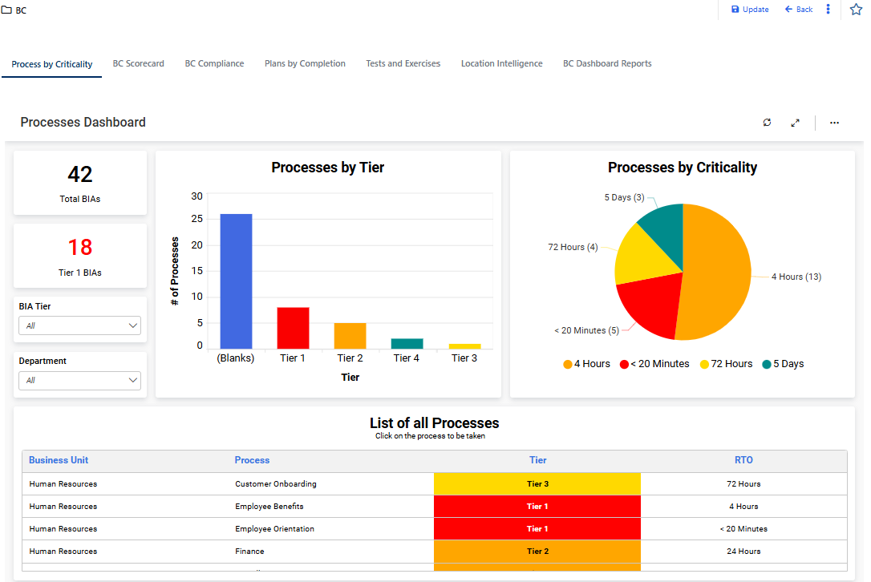Click the star favorite icon
This screenshot has height=582, width=871.
856,10
